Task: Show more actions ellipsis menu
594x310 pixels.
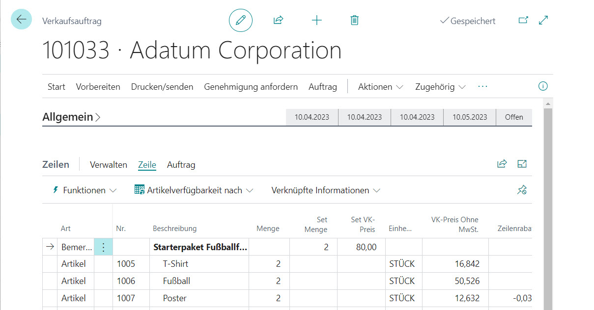Action: tap(483, 86)
